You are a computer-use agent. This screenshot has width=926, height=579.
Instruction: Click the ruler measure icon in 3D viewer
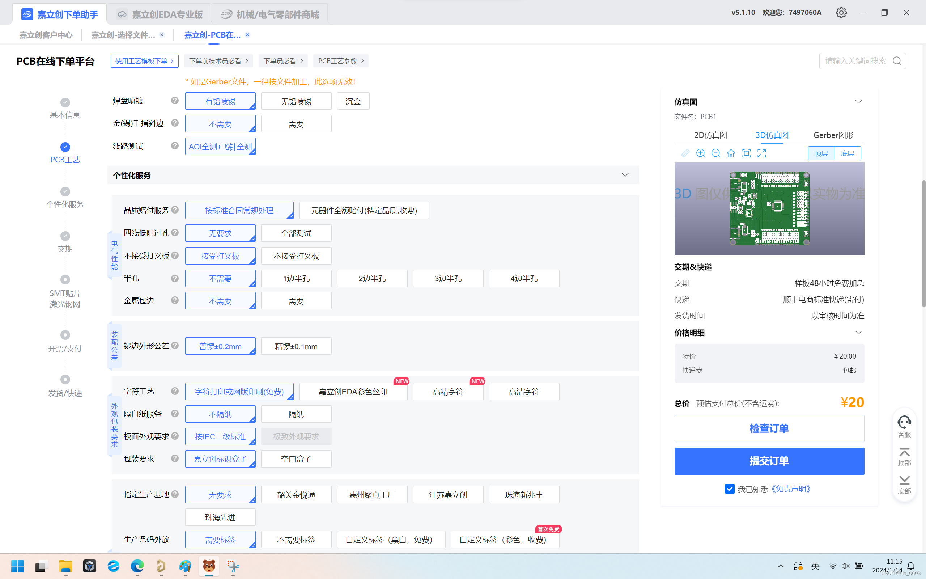[685, 153]
